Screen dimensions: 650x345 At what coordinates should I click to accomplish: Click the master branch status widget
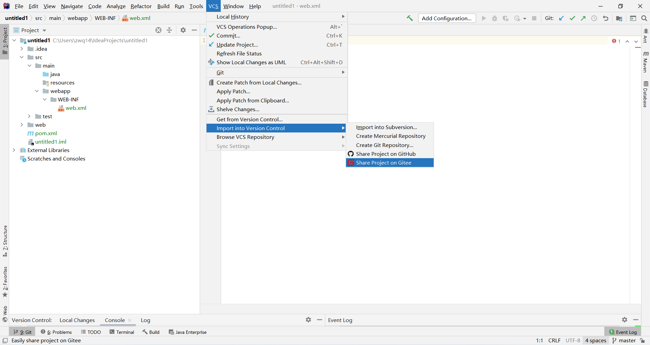[x=624, y=341]
